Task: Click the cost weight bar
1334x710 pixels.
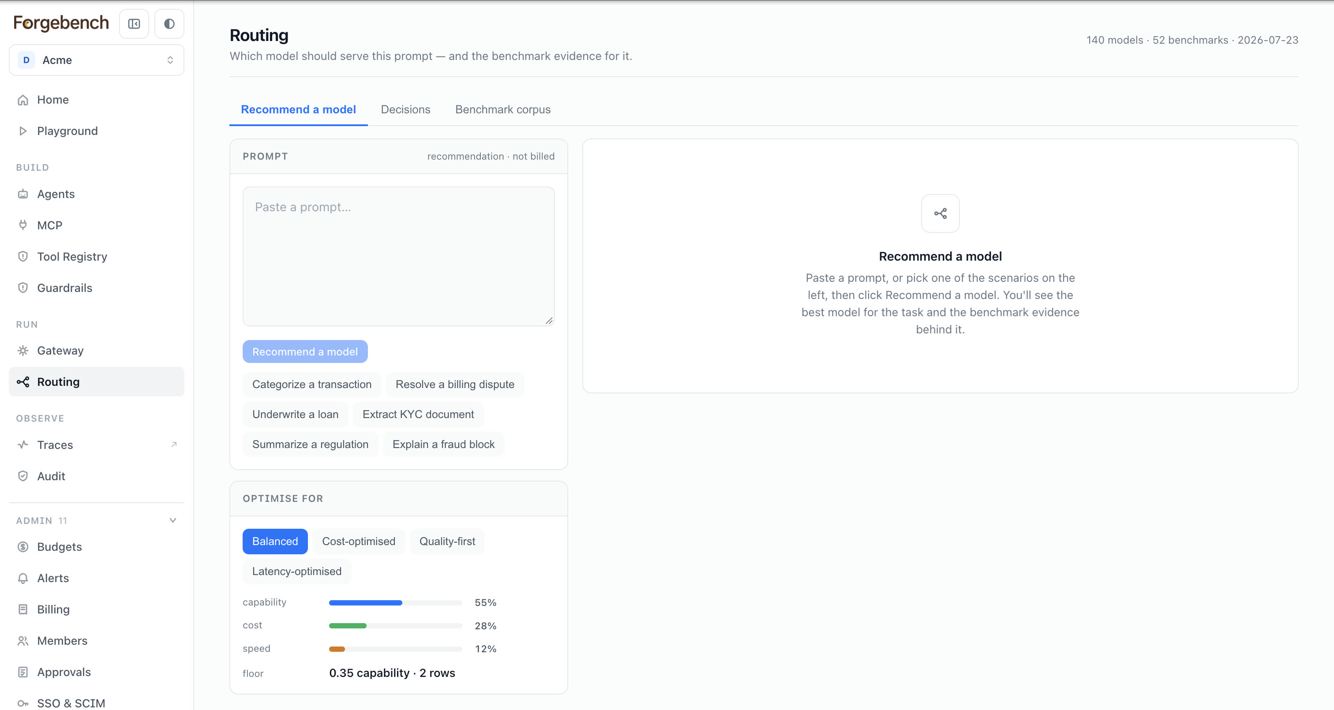Action: pyautogui.click(x=396, y=626)
